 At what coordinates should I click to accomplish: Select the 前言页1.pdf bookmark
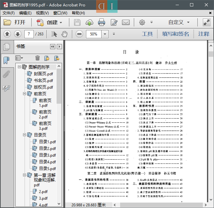coord(45,103)
